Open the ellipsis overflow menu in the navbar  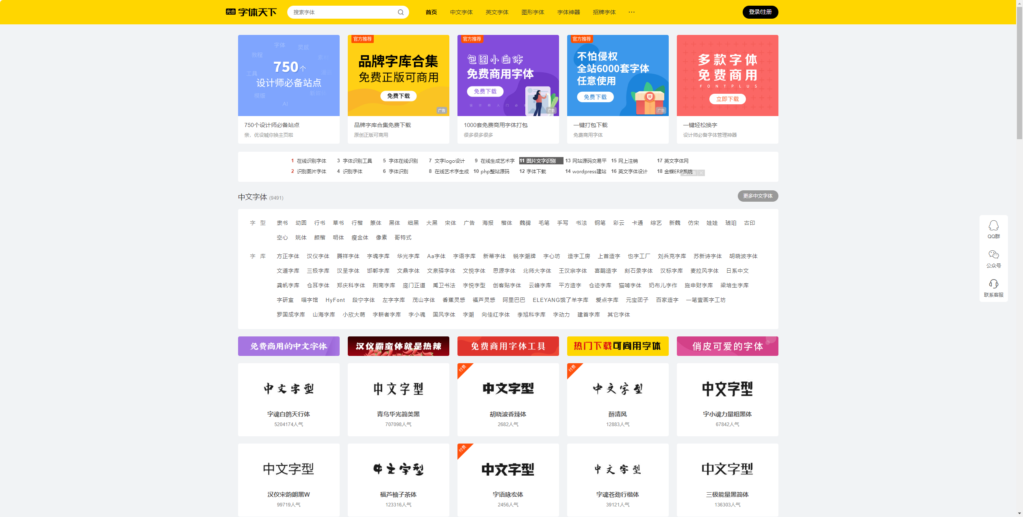[631, 12]
